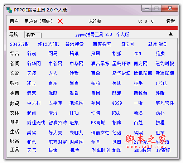The height and width of the screenshot is (163, 183).
Task: Collapse the navigation panel with the black triangle
Action: click(170, 34)
